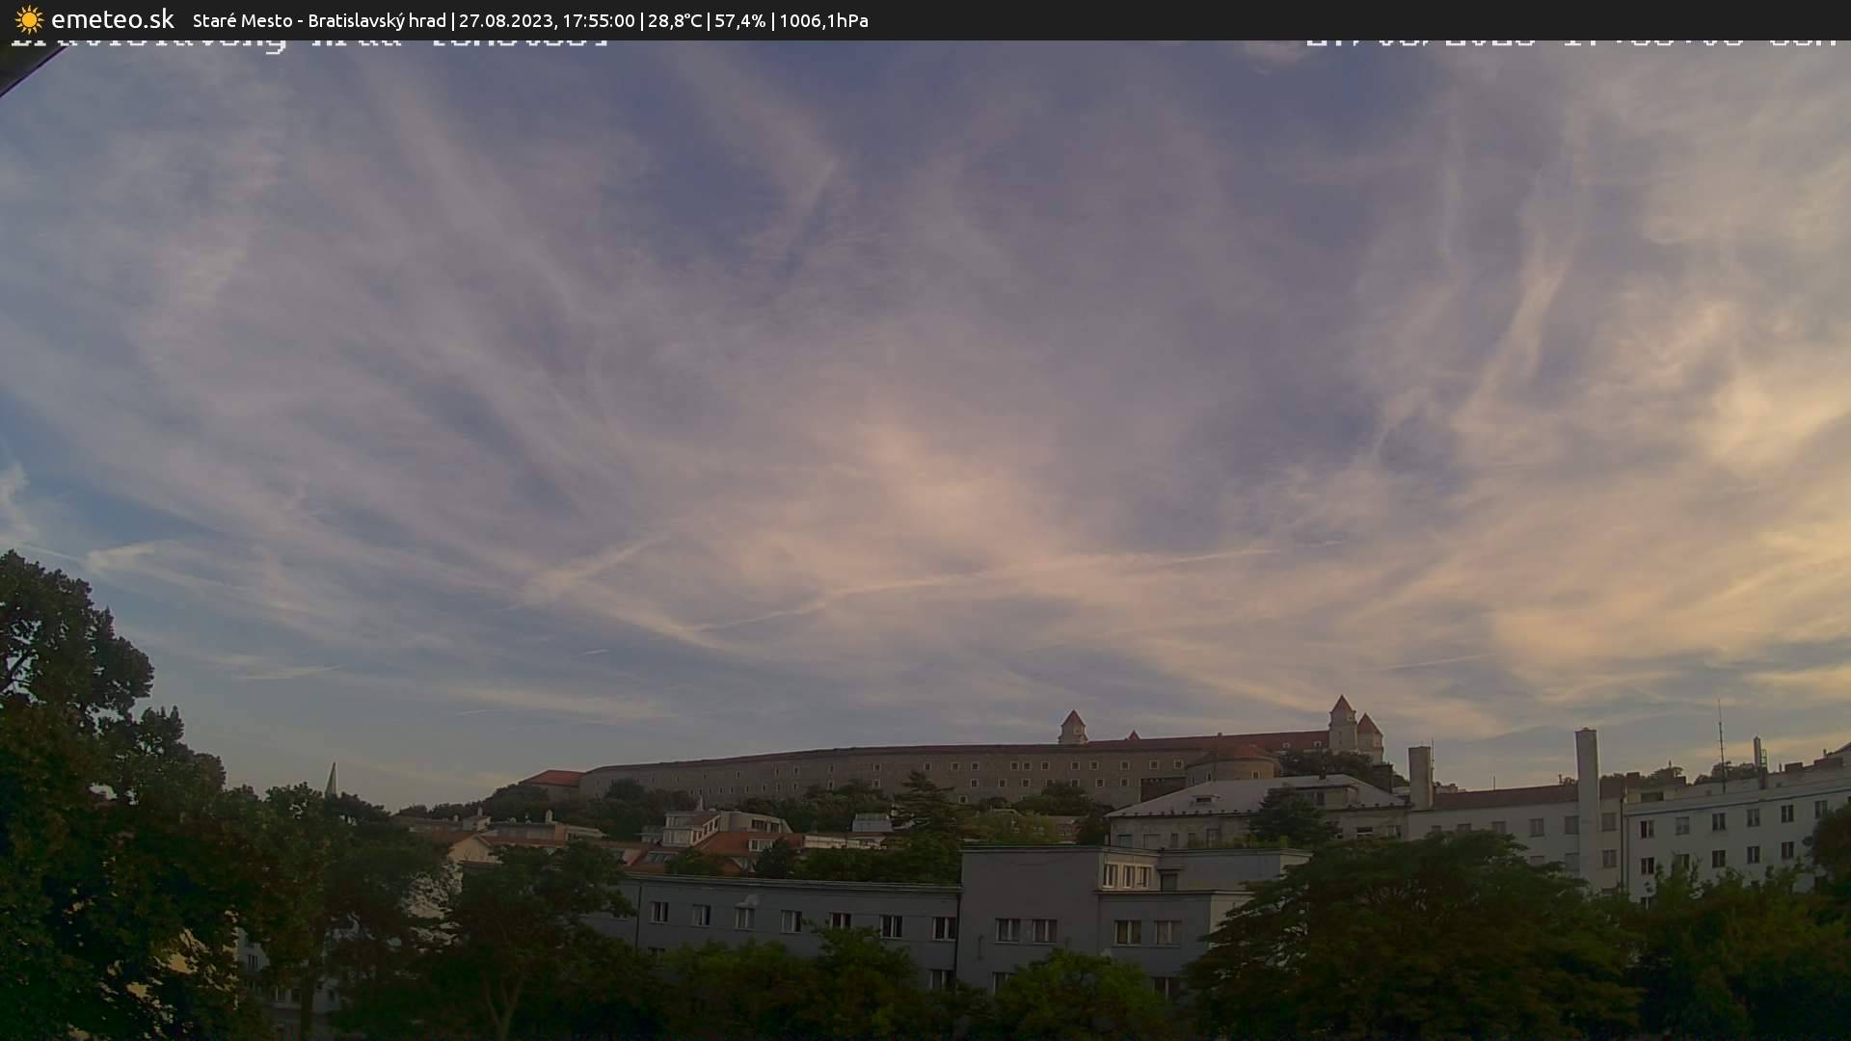This screenshot has height=1041, width=1851.
Task: Select the temperature reading 28,8°C
Action: click(x=675, y=20)
